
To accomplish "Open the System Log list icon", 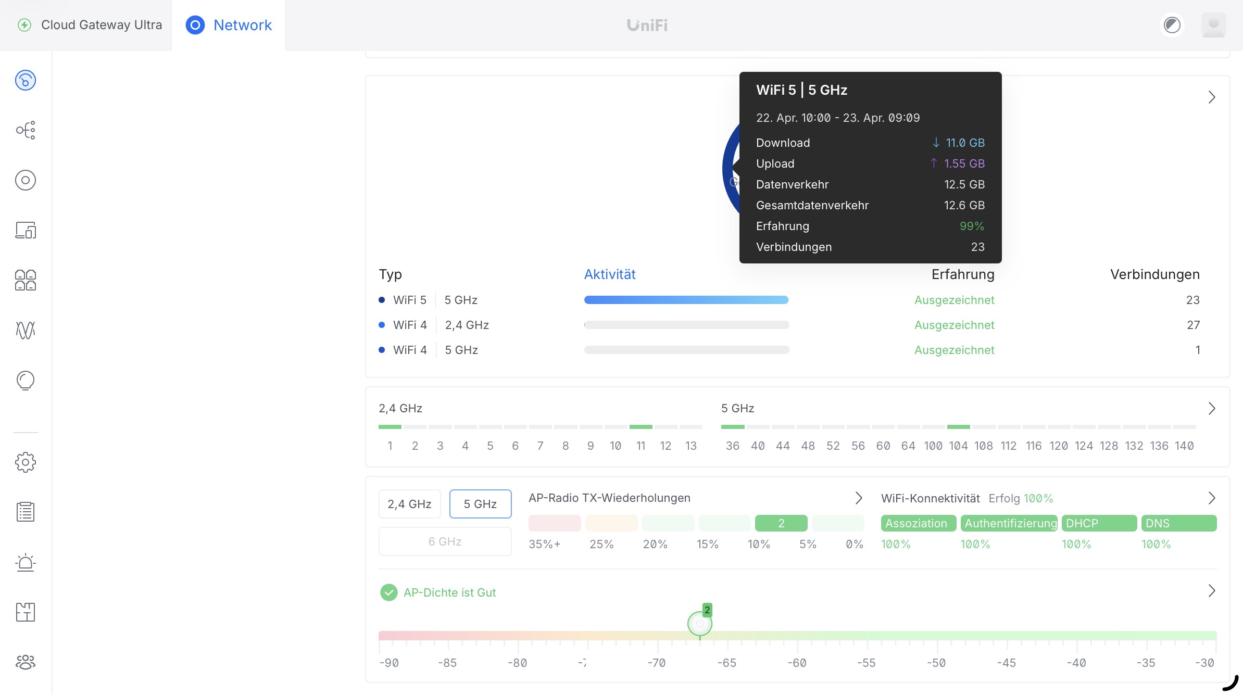I will click(26, 512).
